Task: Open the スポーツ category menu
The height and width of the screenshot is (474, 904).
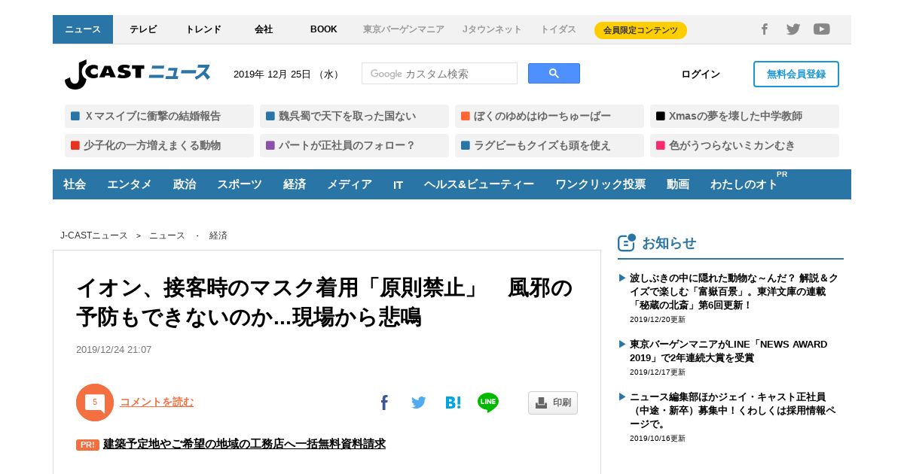Action: 240,184
